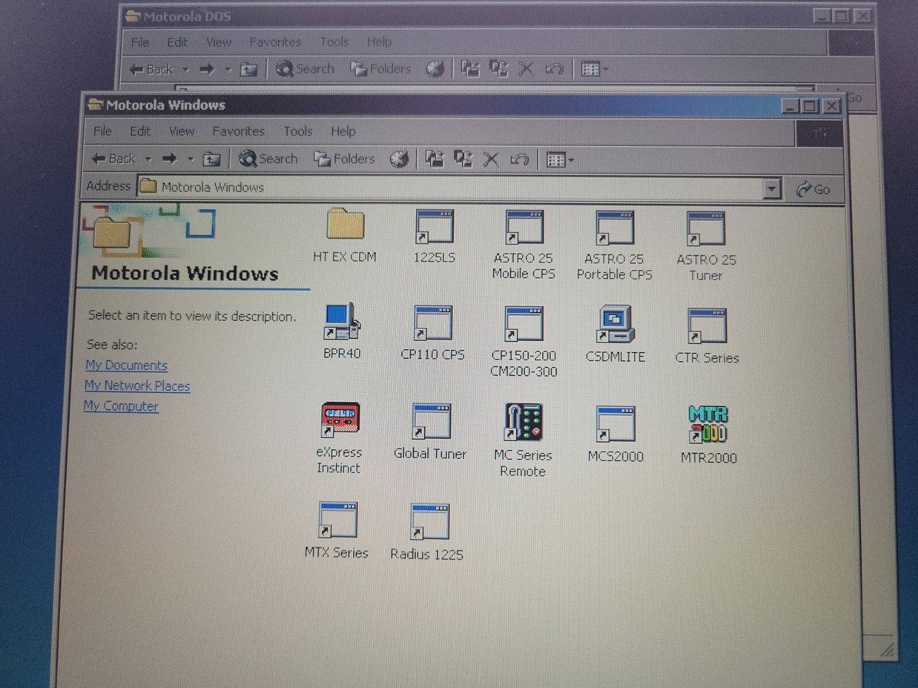Viewport: 918px width, 688px height.
Task: Expand the Address bar dropdown arrow
Action: (772, 188)
